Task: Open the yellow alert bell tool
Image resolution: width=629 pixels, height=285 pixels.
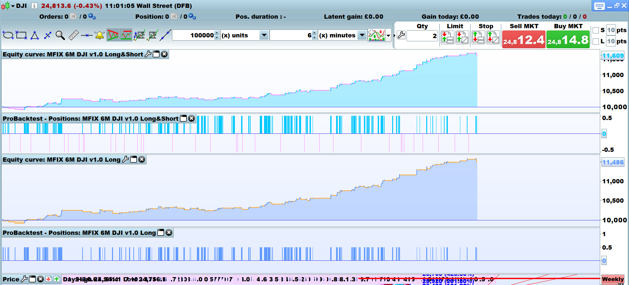Action: tap(100, 35)
